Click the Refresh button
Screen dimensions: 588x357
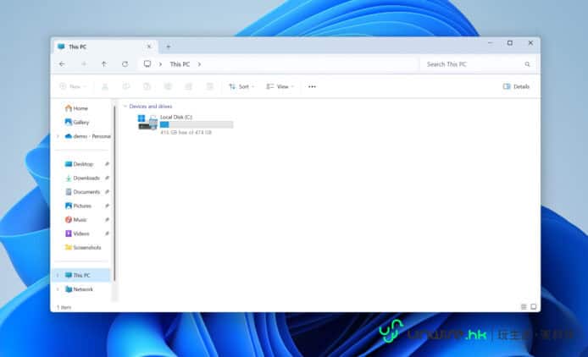125,64
